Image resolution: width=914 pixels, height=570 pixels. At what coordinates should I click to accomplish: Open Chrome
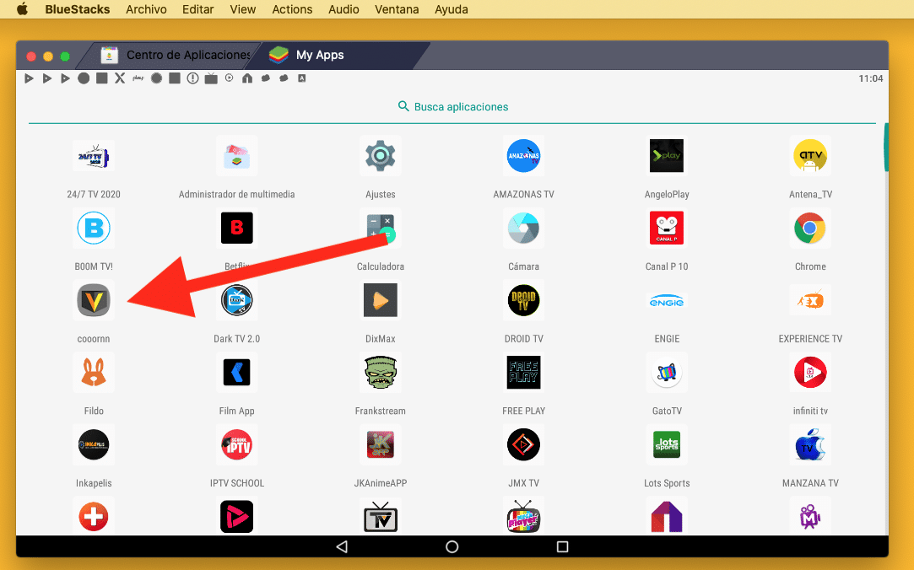click(809, 228)
